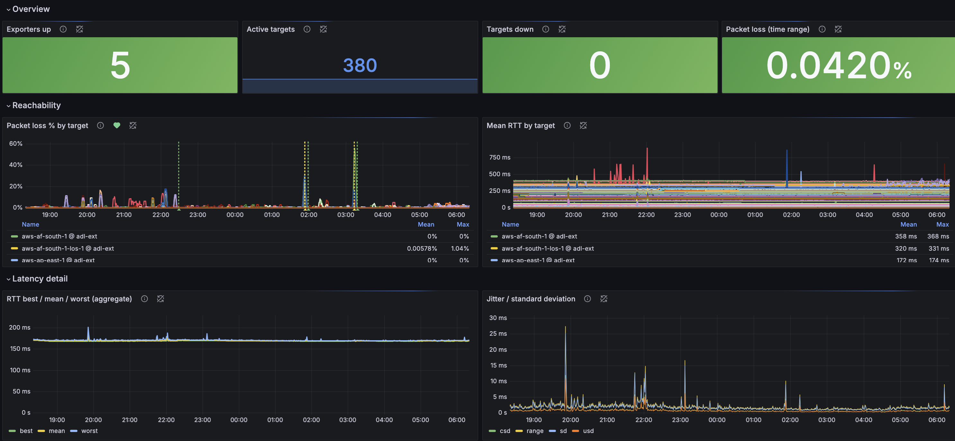Click the disabled-link icon on Mean RTT by target

click(583, 125)
